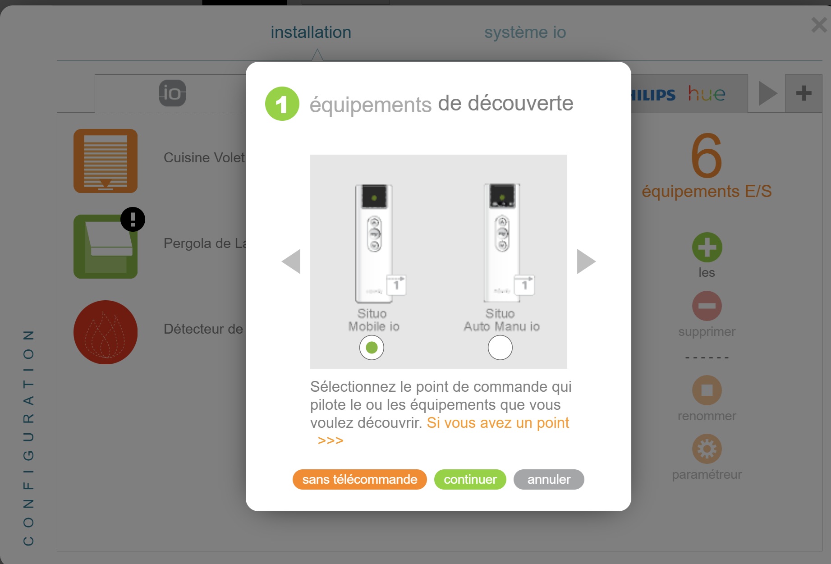Click the renommer square icon

click(x=707, y=390)
